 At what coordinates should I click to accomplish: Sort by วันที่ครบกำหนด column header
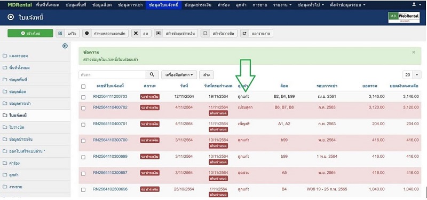218,86
